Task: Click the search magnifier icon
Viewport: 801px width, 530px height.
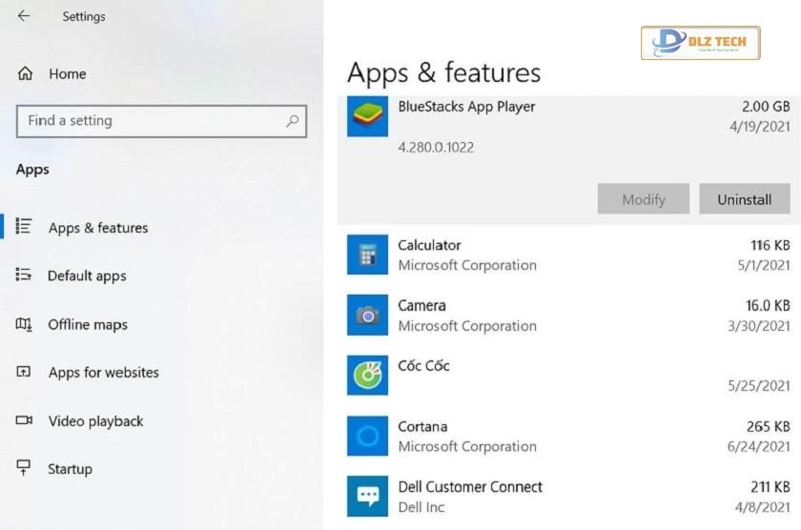Action: point(293,121)
